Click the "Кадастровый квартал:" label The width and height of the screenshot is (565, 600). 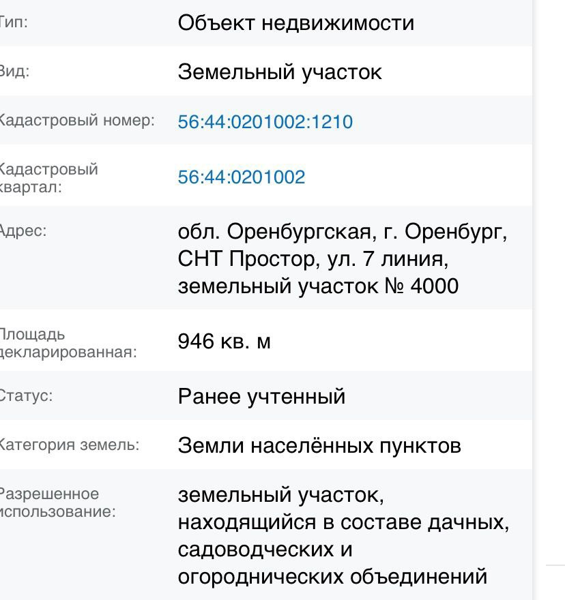pyautogui.click(x=48, y=178)
